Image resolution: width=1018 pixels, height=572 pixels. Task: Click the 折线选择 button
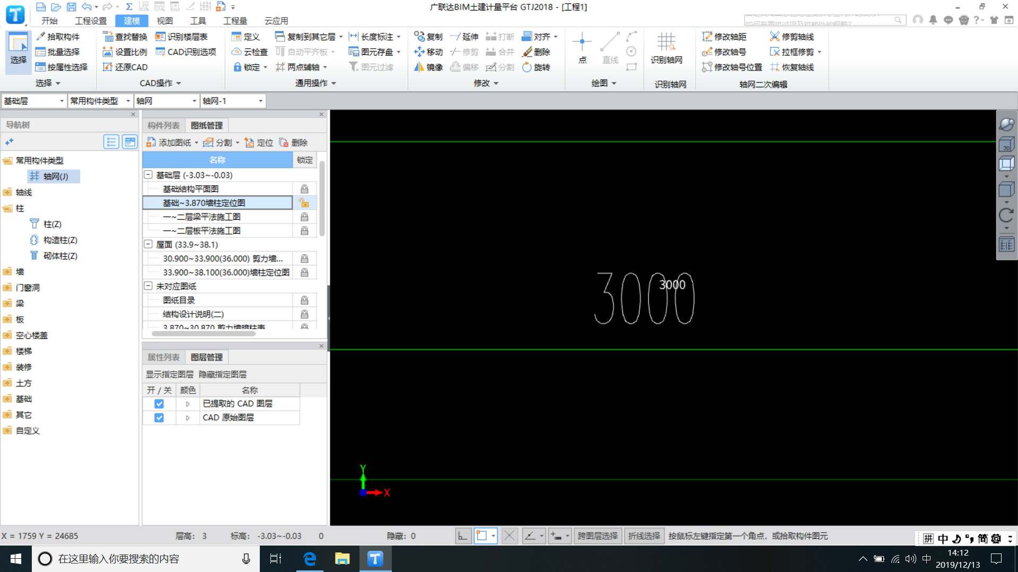(x=644, y=536)
